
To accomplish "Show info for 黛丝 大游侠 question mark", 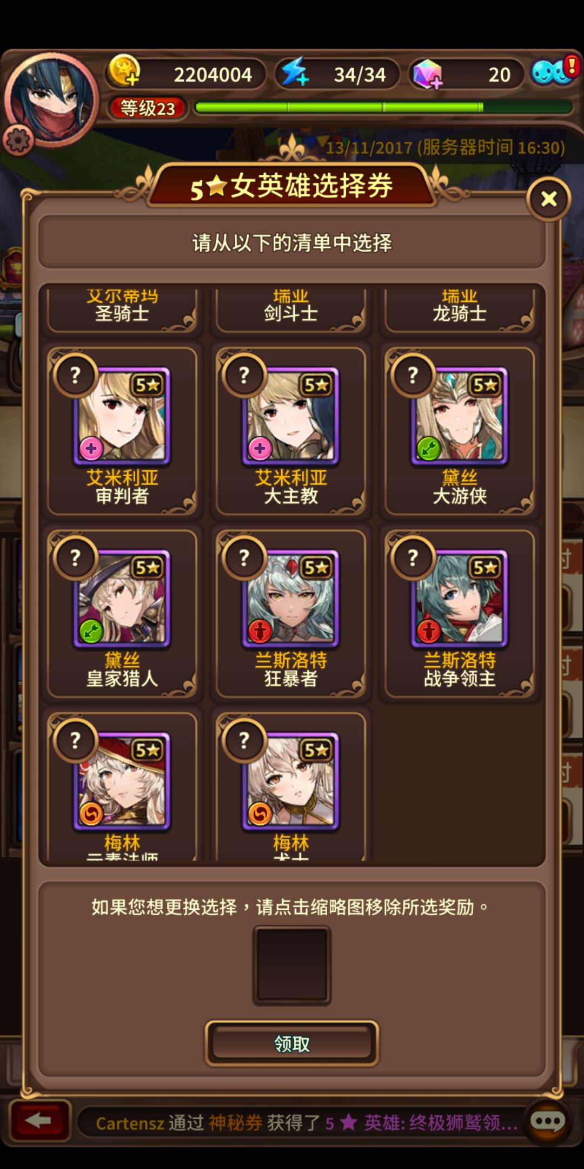I will tap(413, 375).
